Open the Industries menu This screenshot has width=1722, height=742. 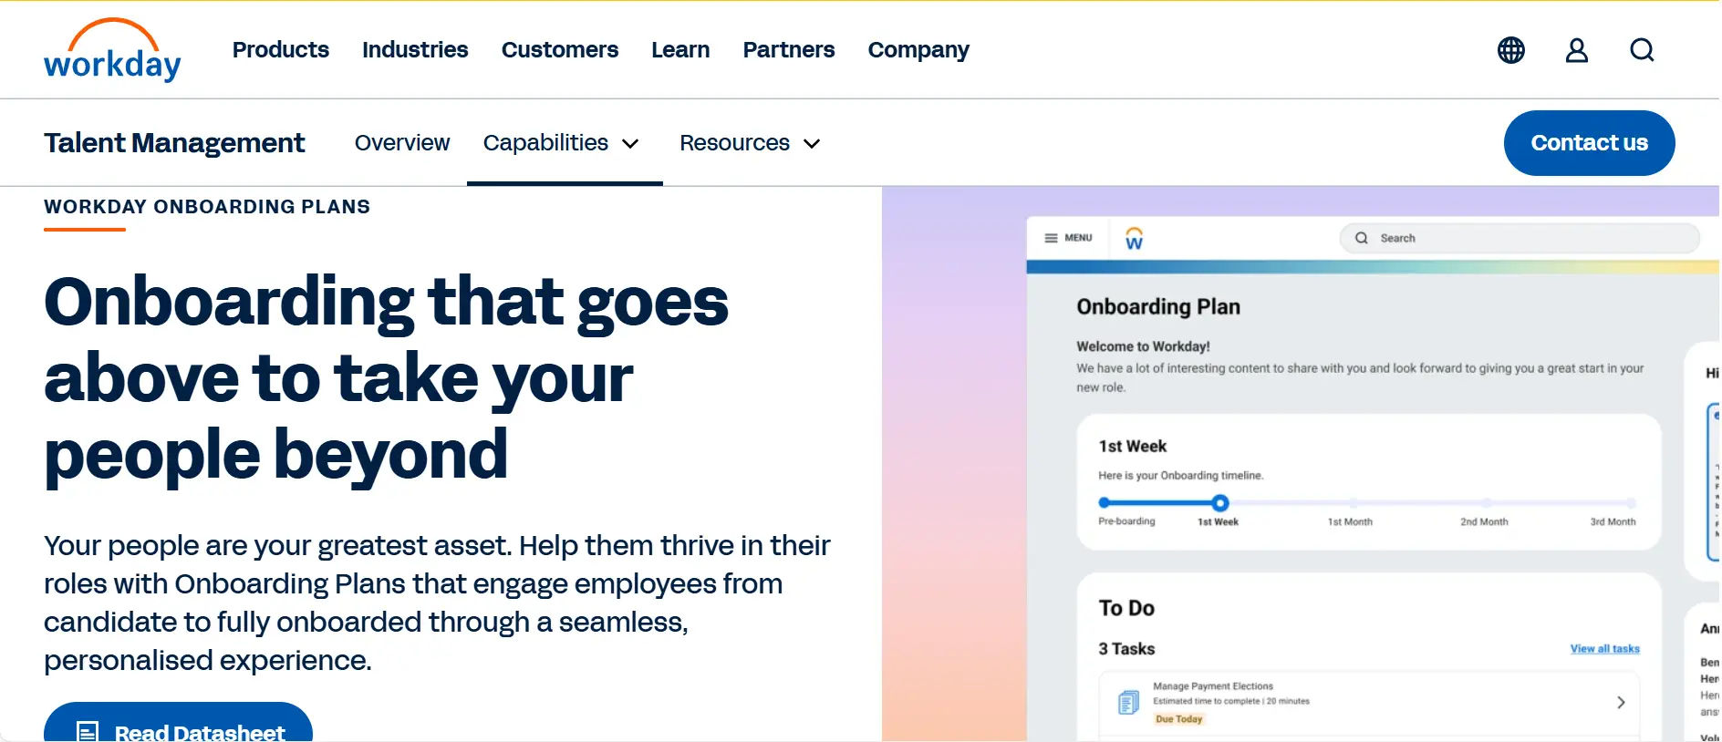point(415,50)
